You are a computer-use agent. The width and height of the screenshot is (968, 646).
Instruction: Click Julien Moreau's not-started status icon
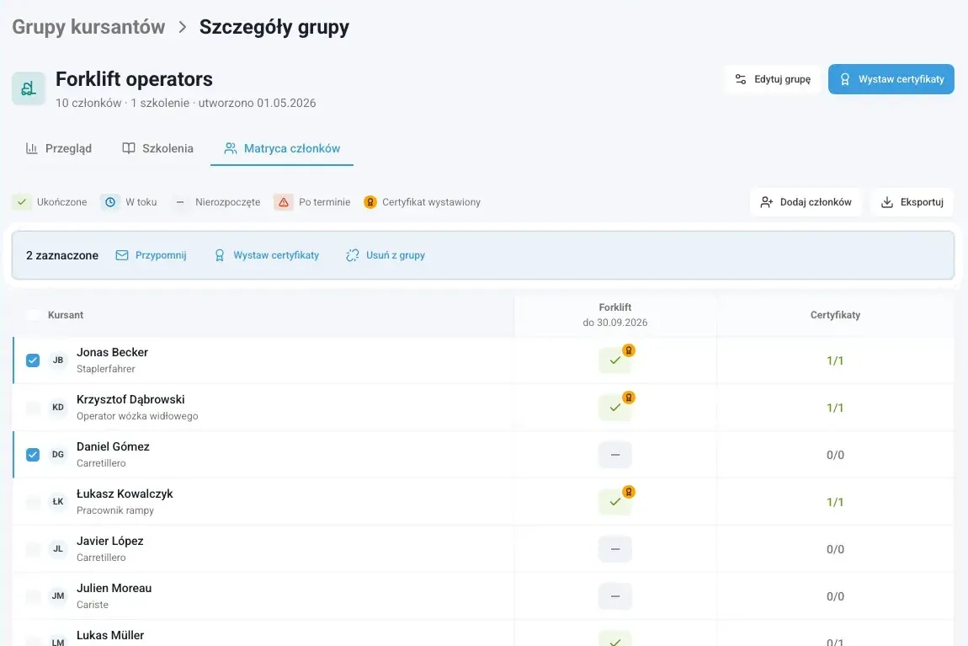tap(614, 596)
